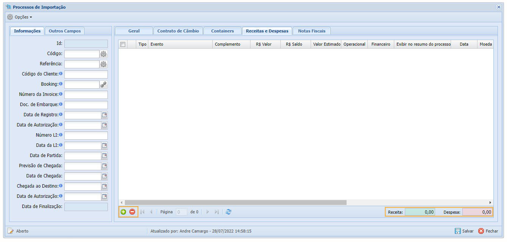Sort by the Evento column header
Screen dimensions: 507x242
click(180, 44)
